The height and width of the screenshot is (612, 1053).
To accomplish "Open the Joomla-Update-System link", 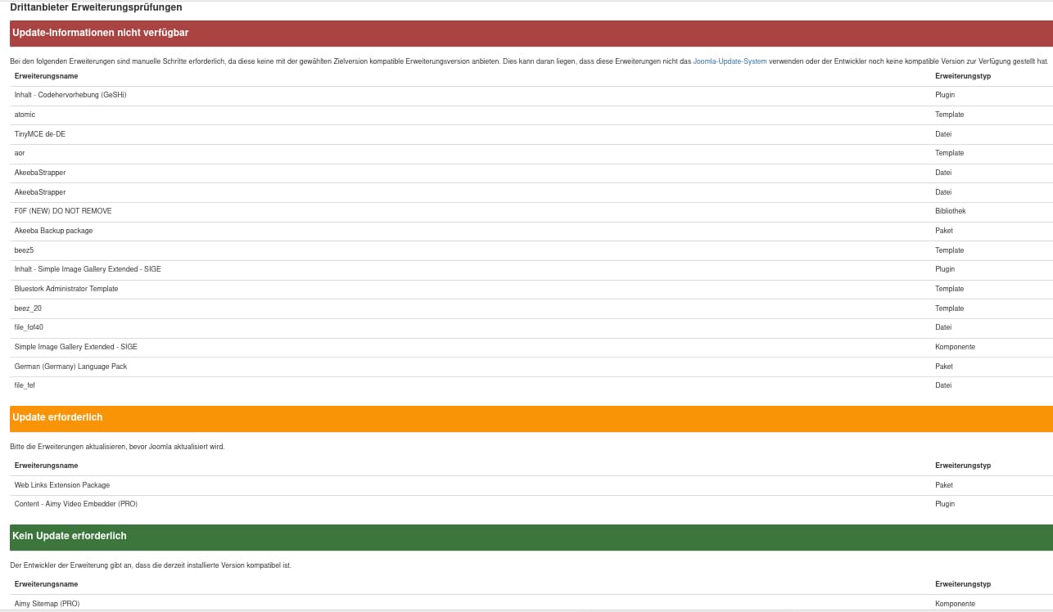I will [730, 61].
